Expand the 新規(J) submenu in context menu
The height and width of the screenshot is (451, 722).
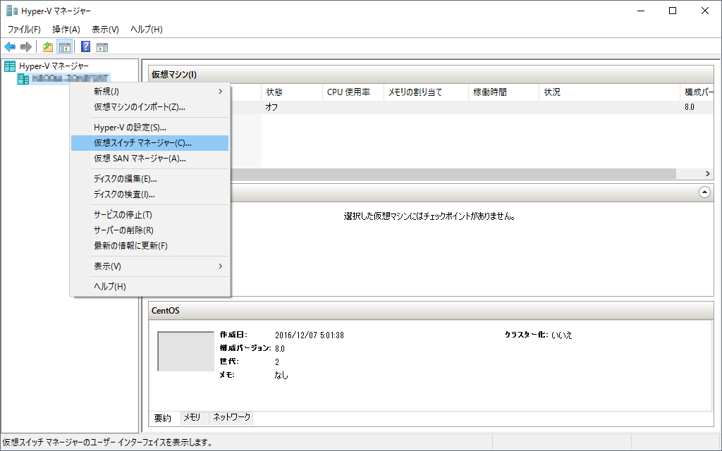(x=149, y=92)
